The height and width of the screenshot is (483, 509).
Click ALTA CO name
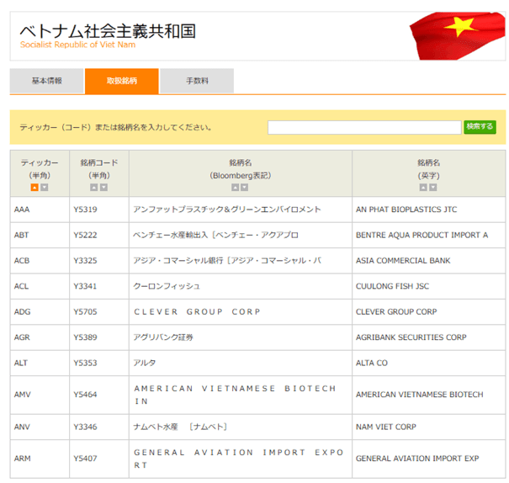click(x=372, y=363)
